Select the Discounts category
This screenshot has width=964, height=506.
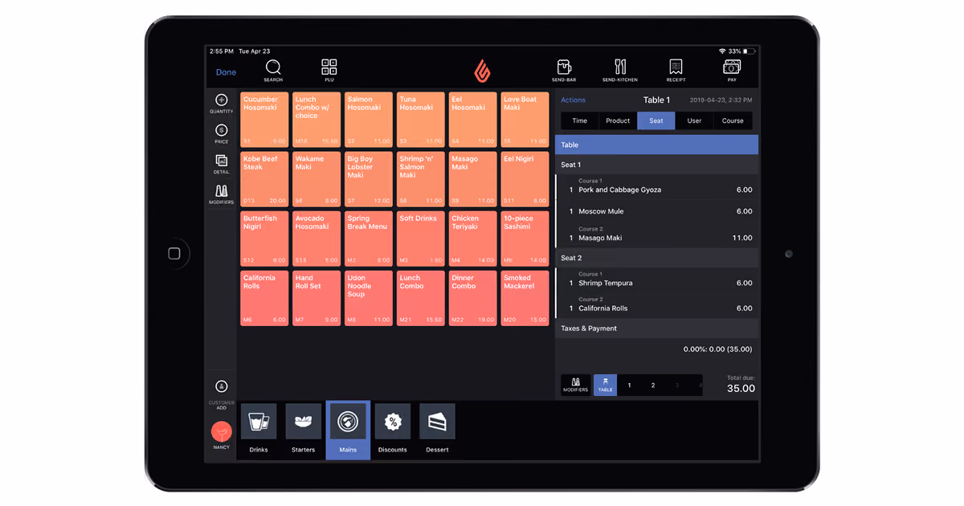click(x=393, y=430)
